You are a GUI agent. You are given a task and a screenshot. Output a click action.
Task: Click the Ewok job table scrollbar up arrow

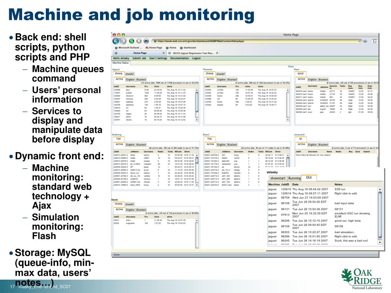(197, 221)
